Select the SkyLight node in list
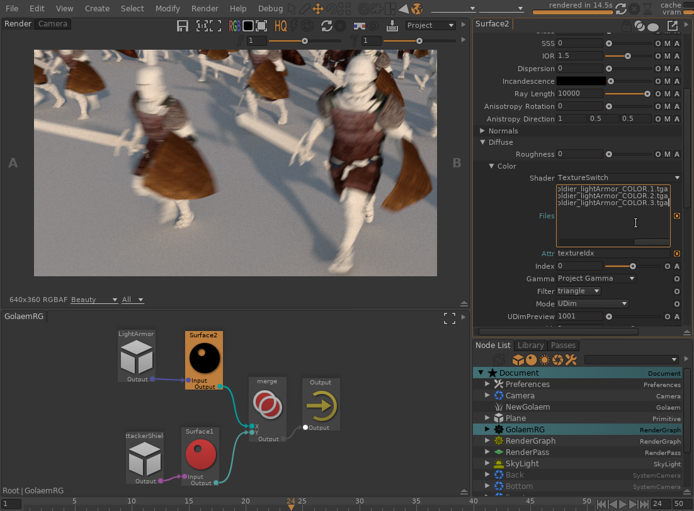 tap(522, 464)
